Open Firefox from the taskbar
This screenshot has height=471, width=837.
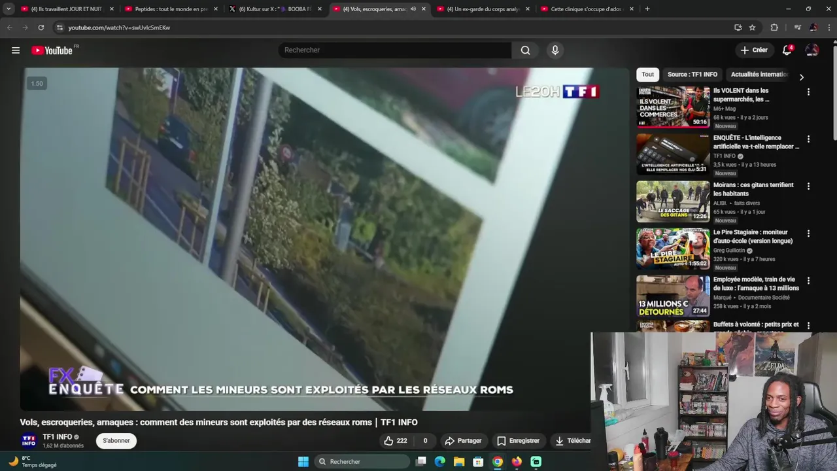click(517, 462)
